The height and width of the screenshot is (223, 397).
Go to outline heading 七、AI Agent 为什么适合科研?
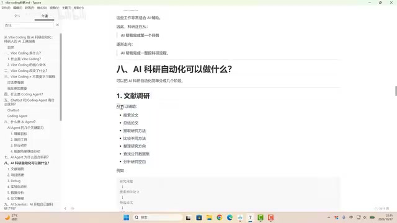(26, 157)
